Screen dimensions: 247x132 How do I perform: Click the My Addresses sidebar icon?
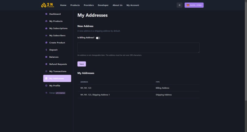click(46, 78)
